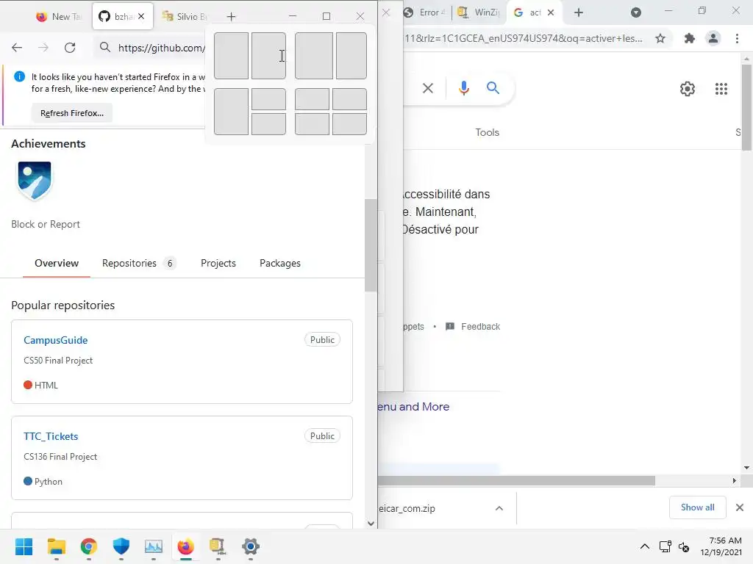The width and height of the screenshot is (753, 564).
Task: Open Windows Security shield on taskbar
Action: 121,546
